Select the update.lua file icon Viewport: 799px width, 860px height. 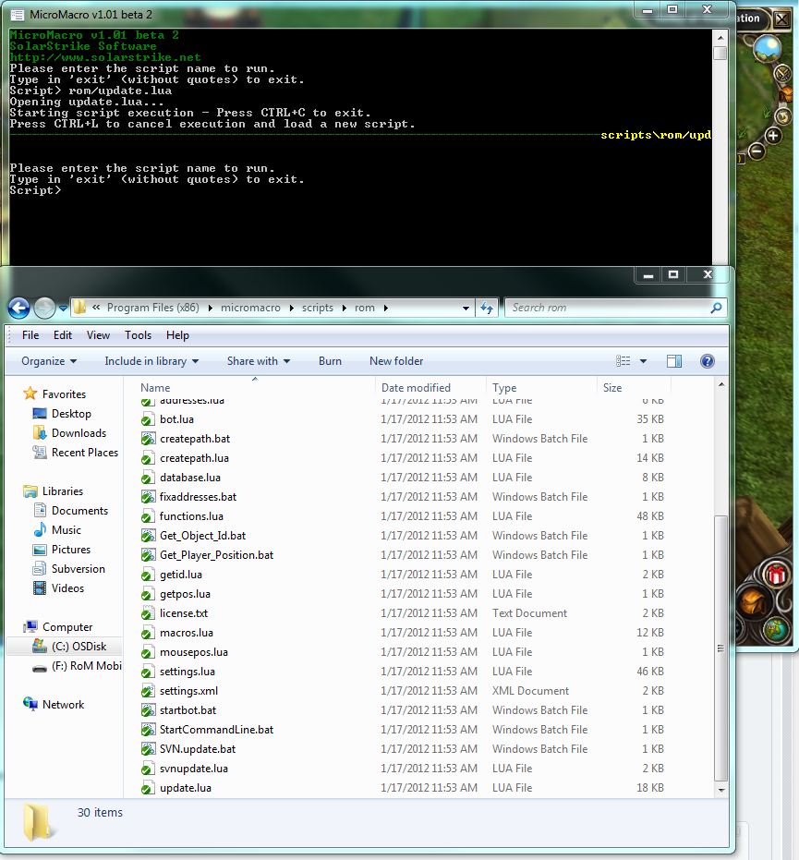click(148, 788)
